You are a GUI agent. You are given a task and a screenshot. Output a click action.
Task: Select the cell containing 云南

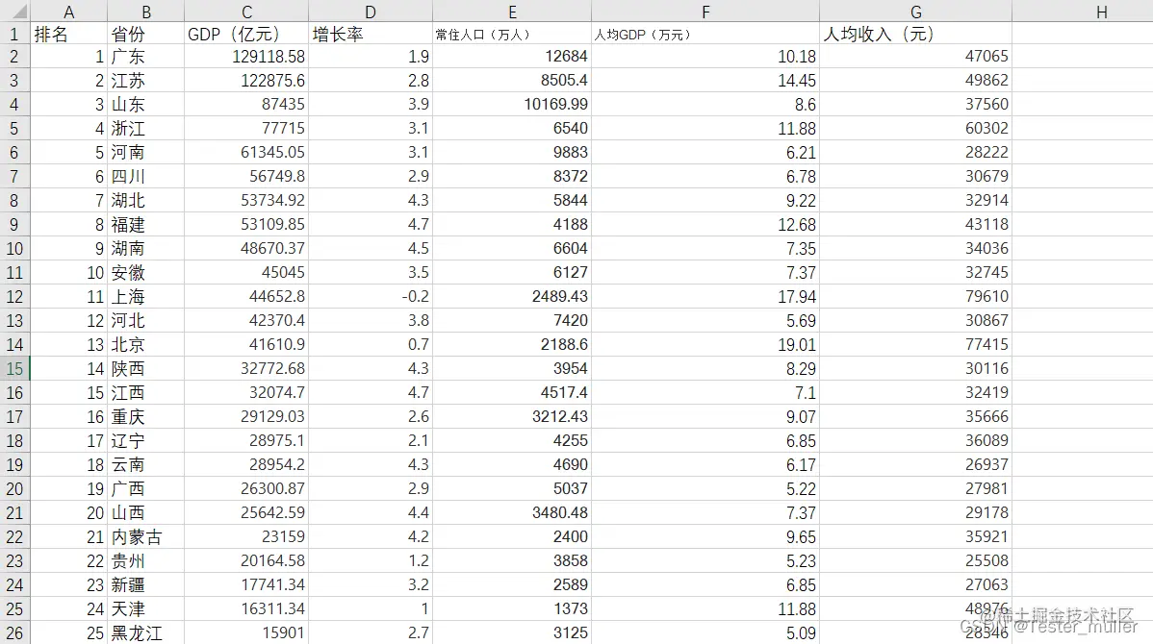click(145, 465)
